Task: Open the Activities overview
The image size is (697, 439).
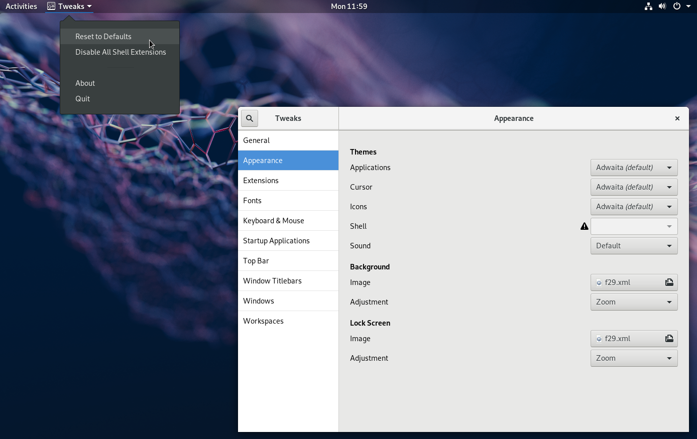Action: click(21, 6)
